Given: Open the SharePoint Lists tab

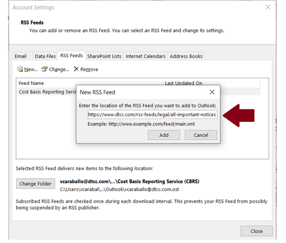Looking at the screenshot, I should tap(104, 56).
